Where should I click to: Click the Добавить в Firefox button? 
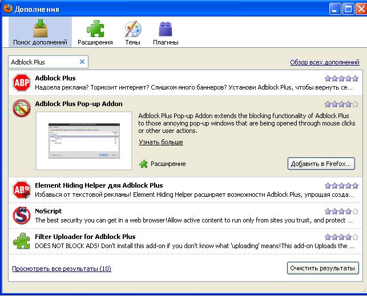point(321,164)
